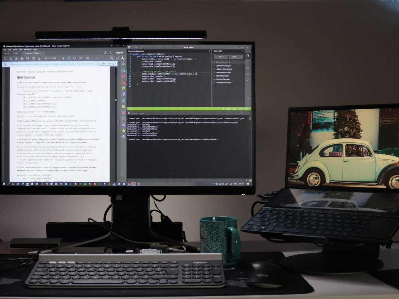Bookmark the PDF with the star icon

pos(11,59)
